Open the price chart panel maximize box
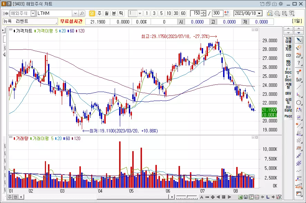The height and width of the screenshot is (203, 306). tap(253, 30)
